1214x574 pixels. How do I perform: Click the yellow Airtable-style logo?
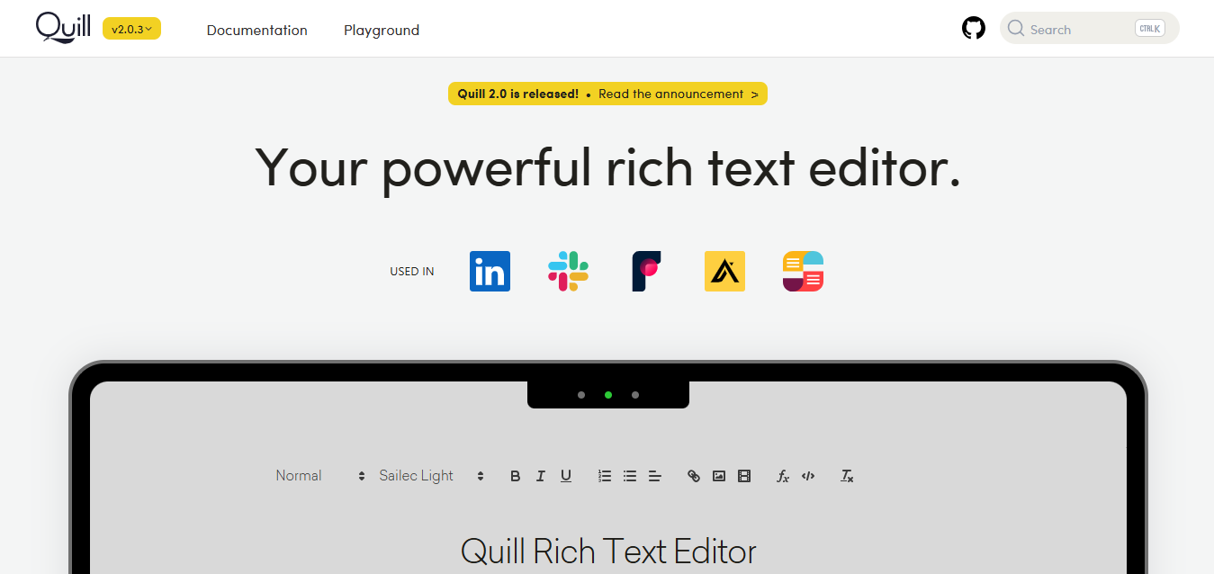(x=724, y=271)
